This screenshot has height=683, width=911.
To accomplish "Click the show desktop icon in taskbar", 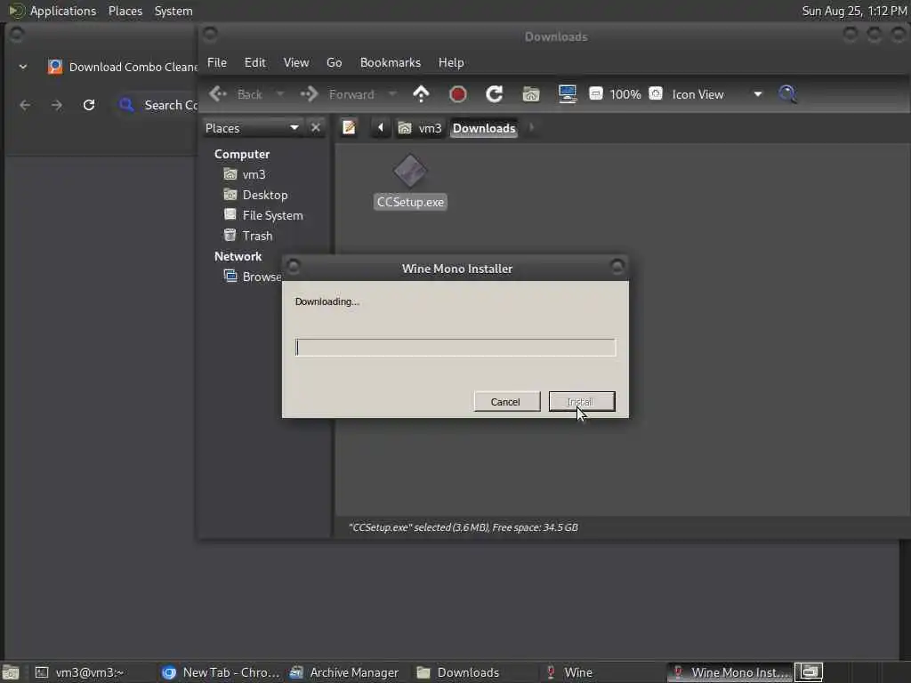I will click(x=11, y=672).
